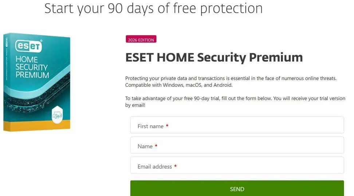Click the multi-device shield icon on box
The height and width of the screenshot is (196, 354).
tap(57, 115)
